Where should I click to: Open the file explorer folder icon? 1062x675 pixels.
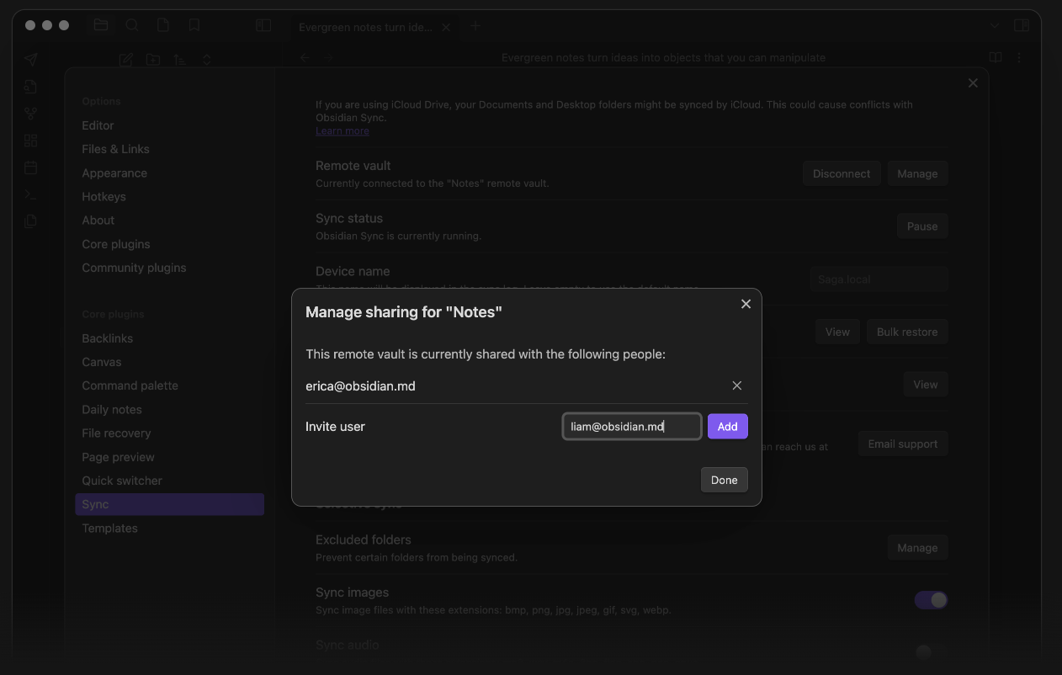[x=101, y=25]
